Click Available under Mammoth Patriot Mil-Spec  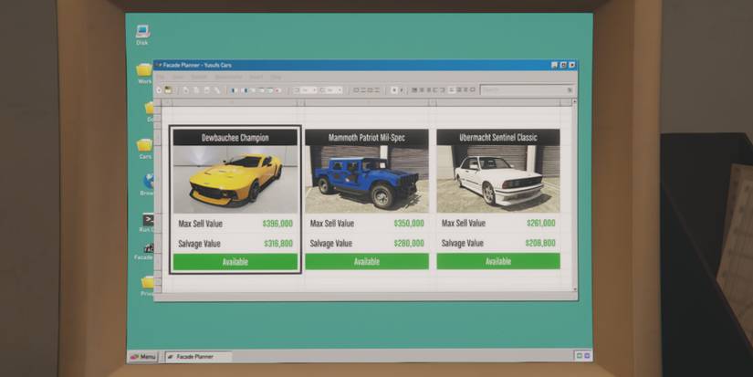pos(367,261)
